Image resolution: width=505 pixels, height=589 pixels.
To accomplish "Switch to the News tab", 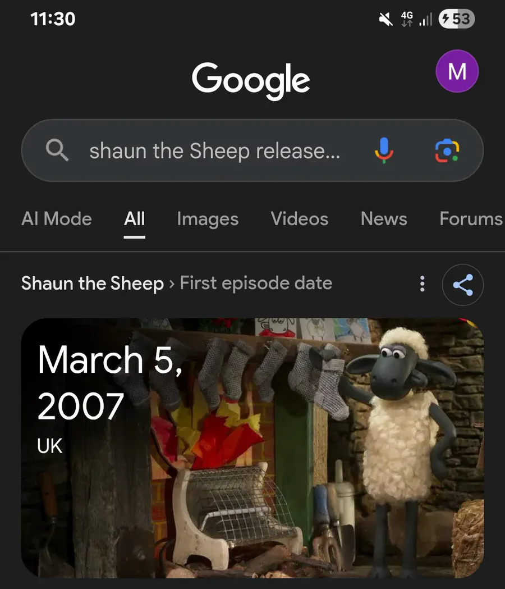I will coord(384,218).
